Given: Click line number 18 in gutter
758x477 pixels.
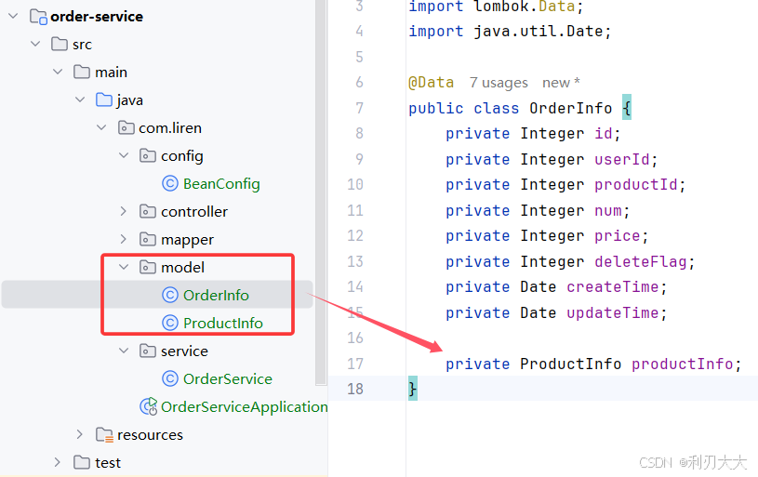Looking at the screenshot, I should tap(355, 389).
